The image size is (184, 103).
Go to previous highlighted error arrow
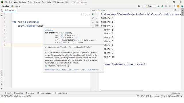click(86, 14)
